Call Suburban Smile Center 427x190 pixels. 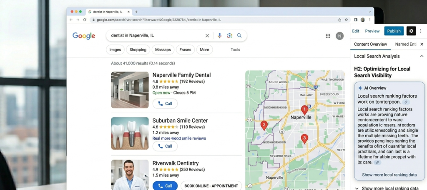165,146
